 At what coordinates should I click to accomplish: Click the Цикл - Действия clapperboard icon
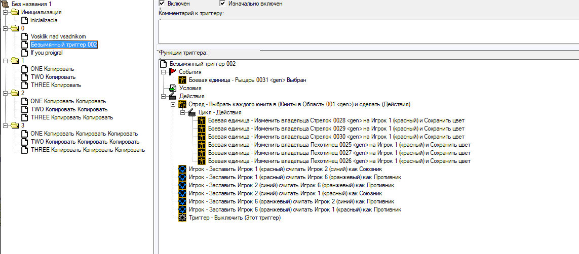point(192,112)
